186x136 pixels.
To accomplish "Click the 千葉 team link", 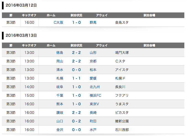I will 60,95.
